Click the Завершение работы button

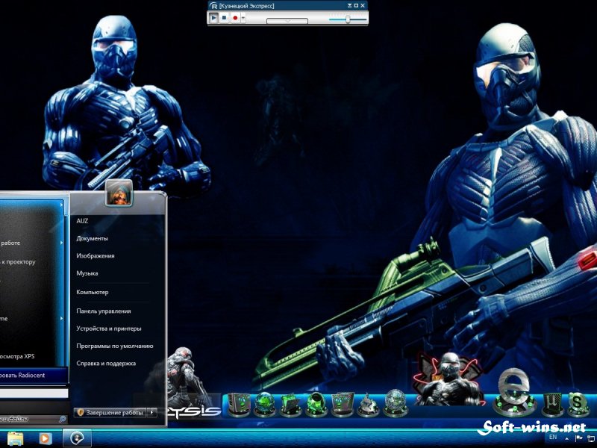click(x=110, y=412)
